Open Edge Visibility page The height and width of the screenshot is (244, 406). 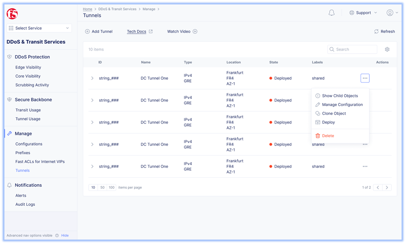pyautogui.click(x=28, y=67)
